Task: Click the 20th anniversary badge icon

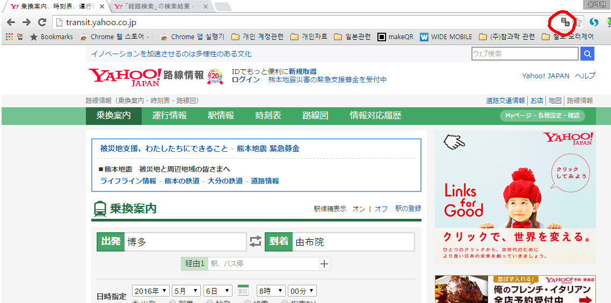Action: coord(215,77)
